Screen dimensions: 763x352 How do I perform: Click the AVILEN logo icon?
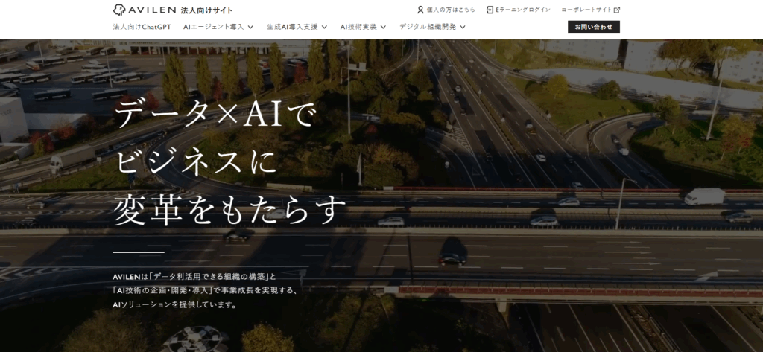[x=119, y=10]
